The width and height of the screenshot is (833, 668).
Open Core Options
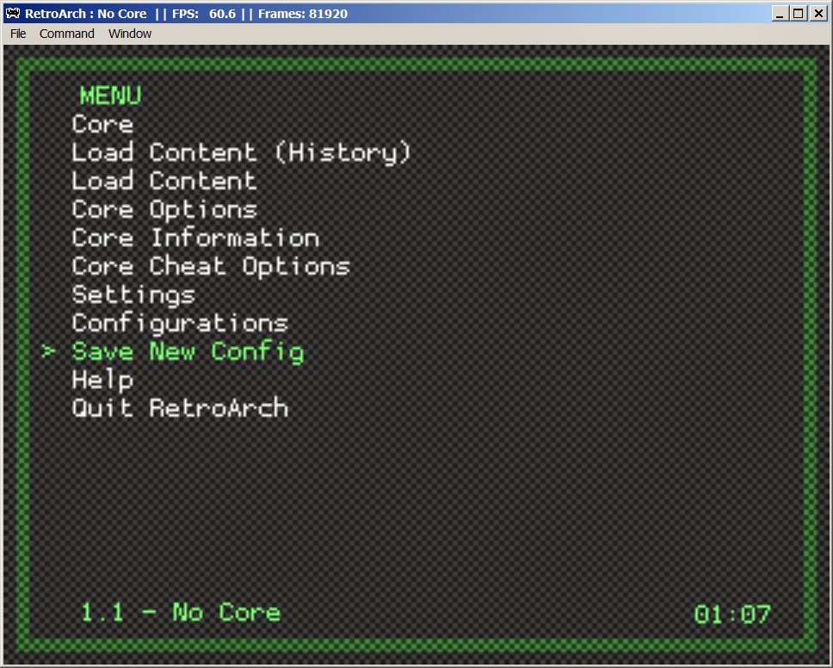[164, 210]
